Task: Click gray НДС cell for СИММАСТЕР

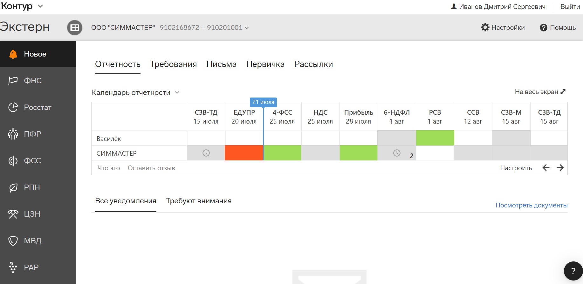Action: (320, 153)
